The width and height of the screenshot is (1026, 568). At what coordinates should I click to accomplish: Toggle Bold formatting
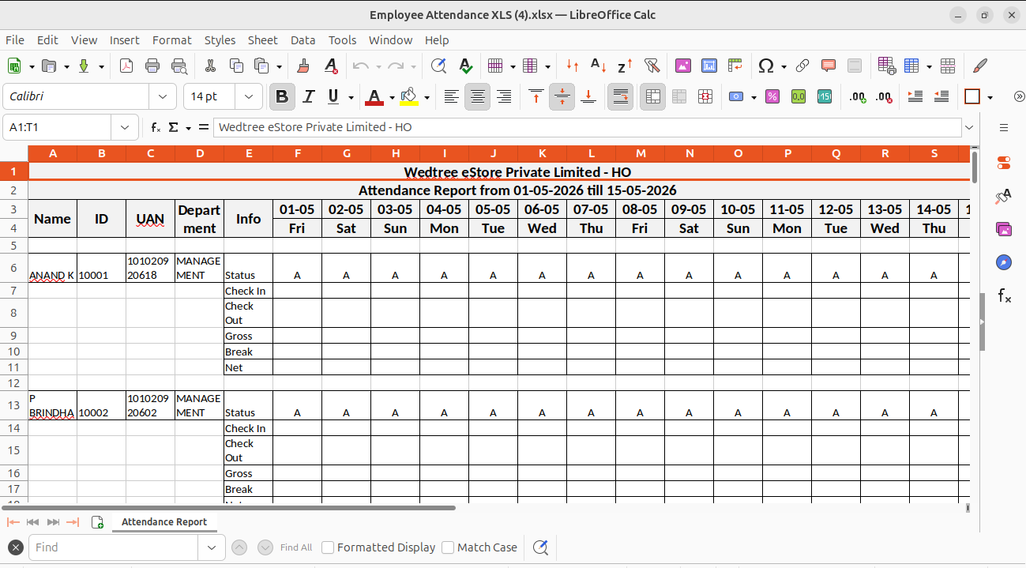pos(282,97)
